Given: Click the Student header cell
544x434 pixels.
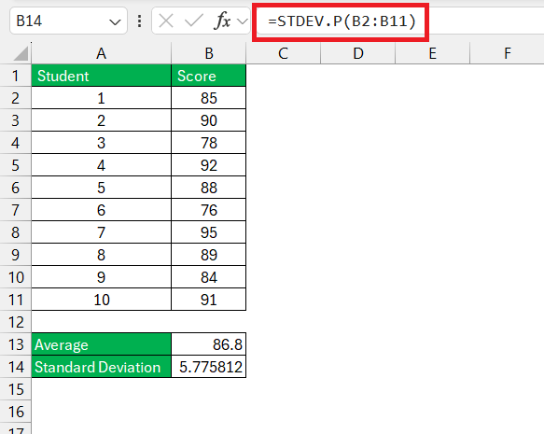Looking at the screenshot, I should [102, 76].
